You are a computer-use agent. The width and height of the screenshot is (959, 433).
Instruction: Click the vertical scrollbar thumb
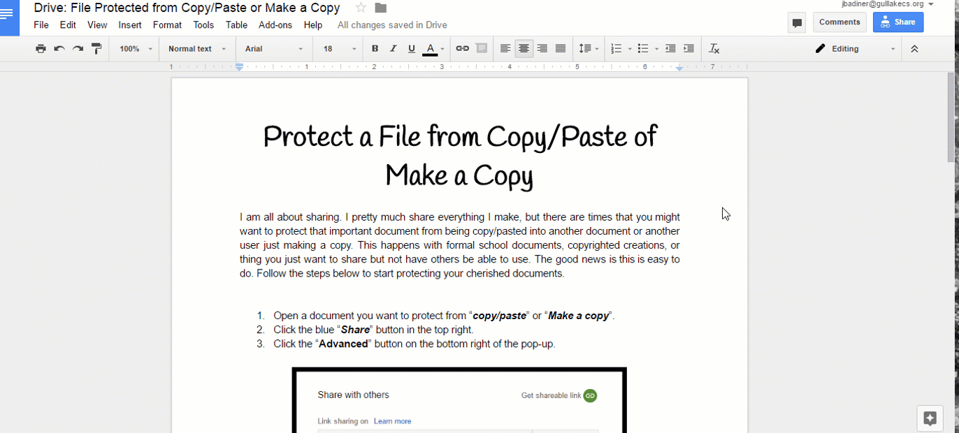(x=951, y=117)
